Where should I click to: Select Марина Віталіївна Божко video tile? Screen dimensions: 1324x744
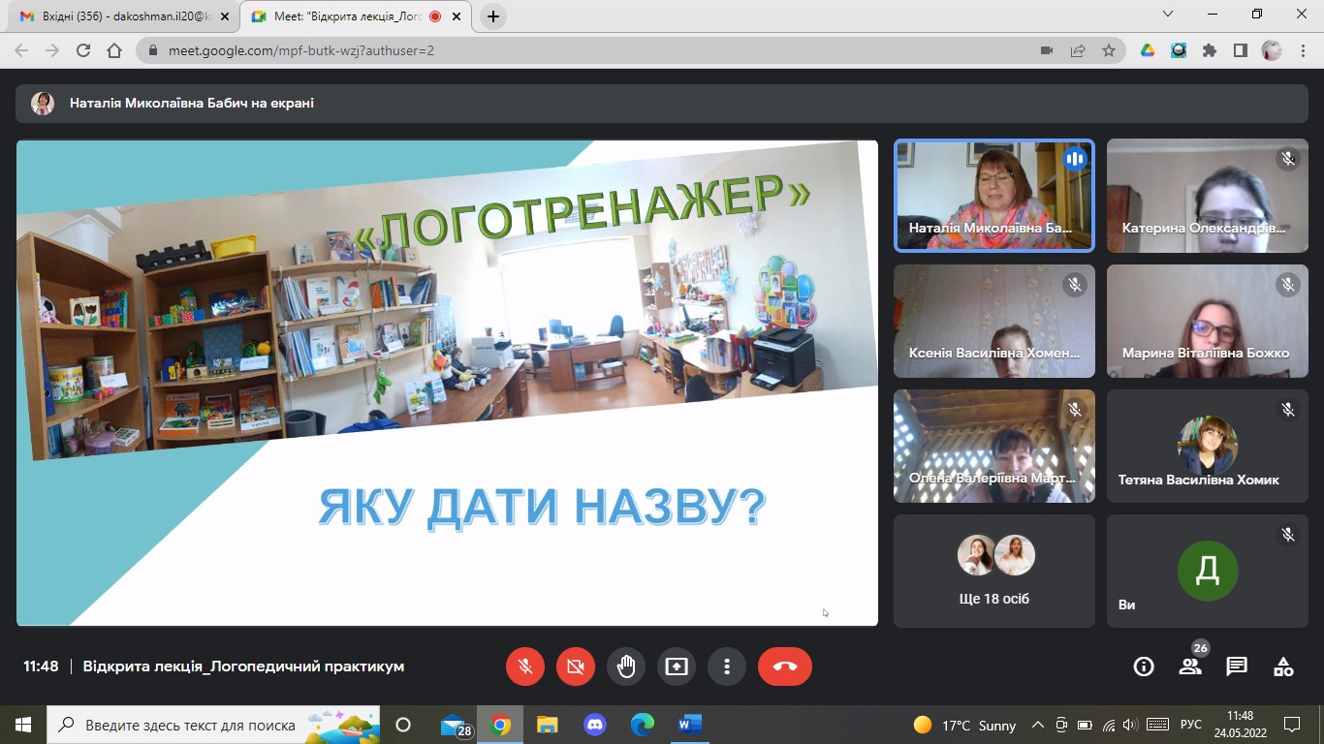(x=1207, y=322)
